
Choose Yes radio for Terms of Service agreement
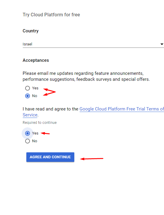pyautogui.click(x=28, y=133)
